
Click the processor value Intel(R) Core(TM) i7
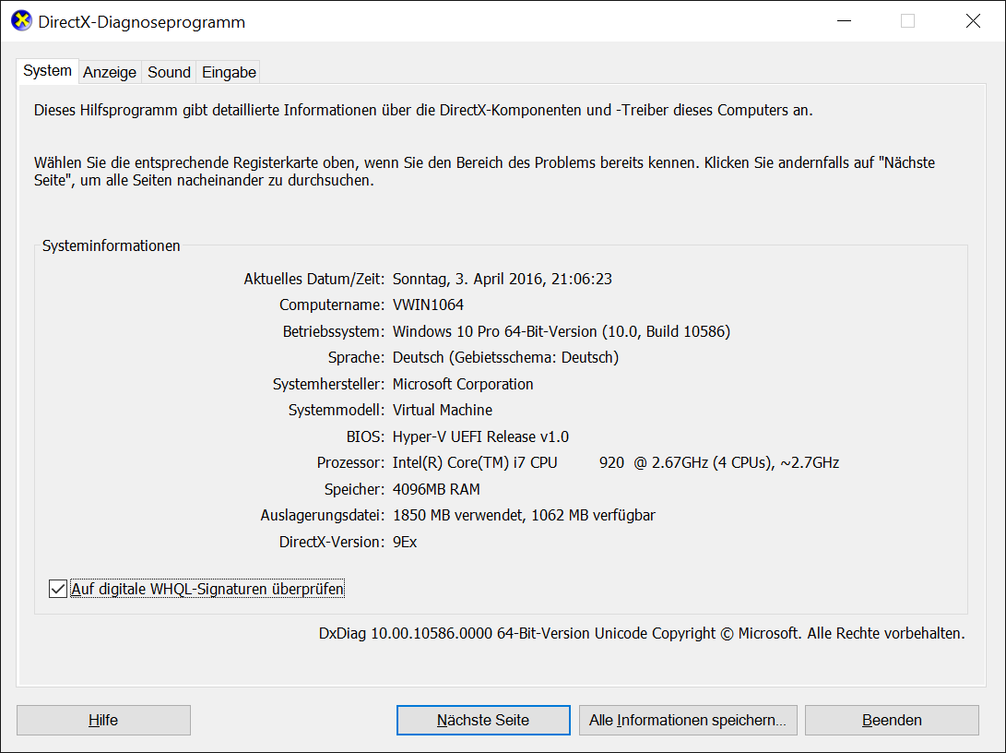click(616, 463)
